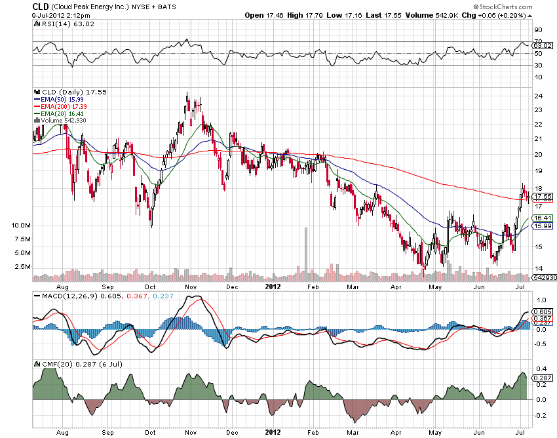Click the Jul label under the CMF panel
The width and height of the screenshot is (557, 438).
(520, 432)
